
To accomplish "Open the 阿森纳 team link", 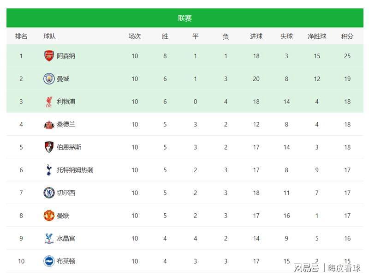I will pos(66,56).
